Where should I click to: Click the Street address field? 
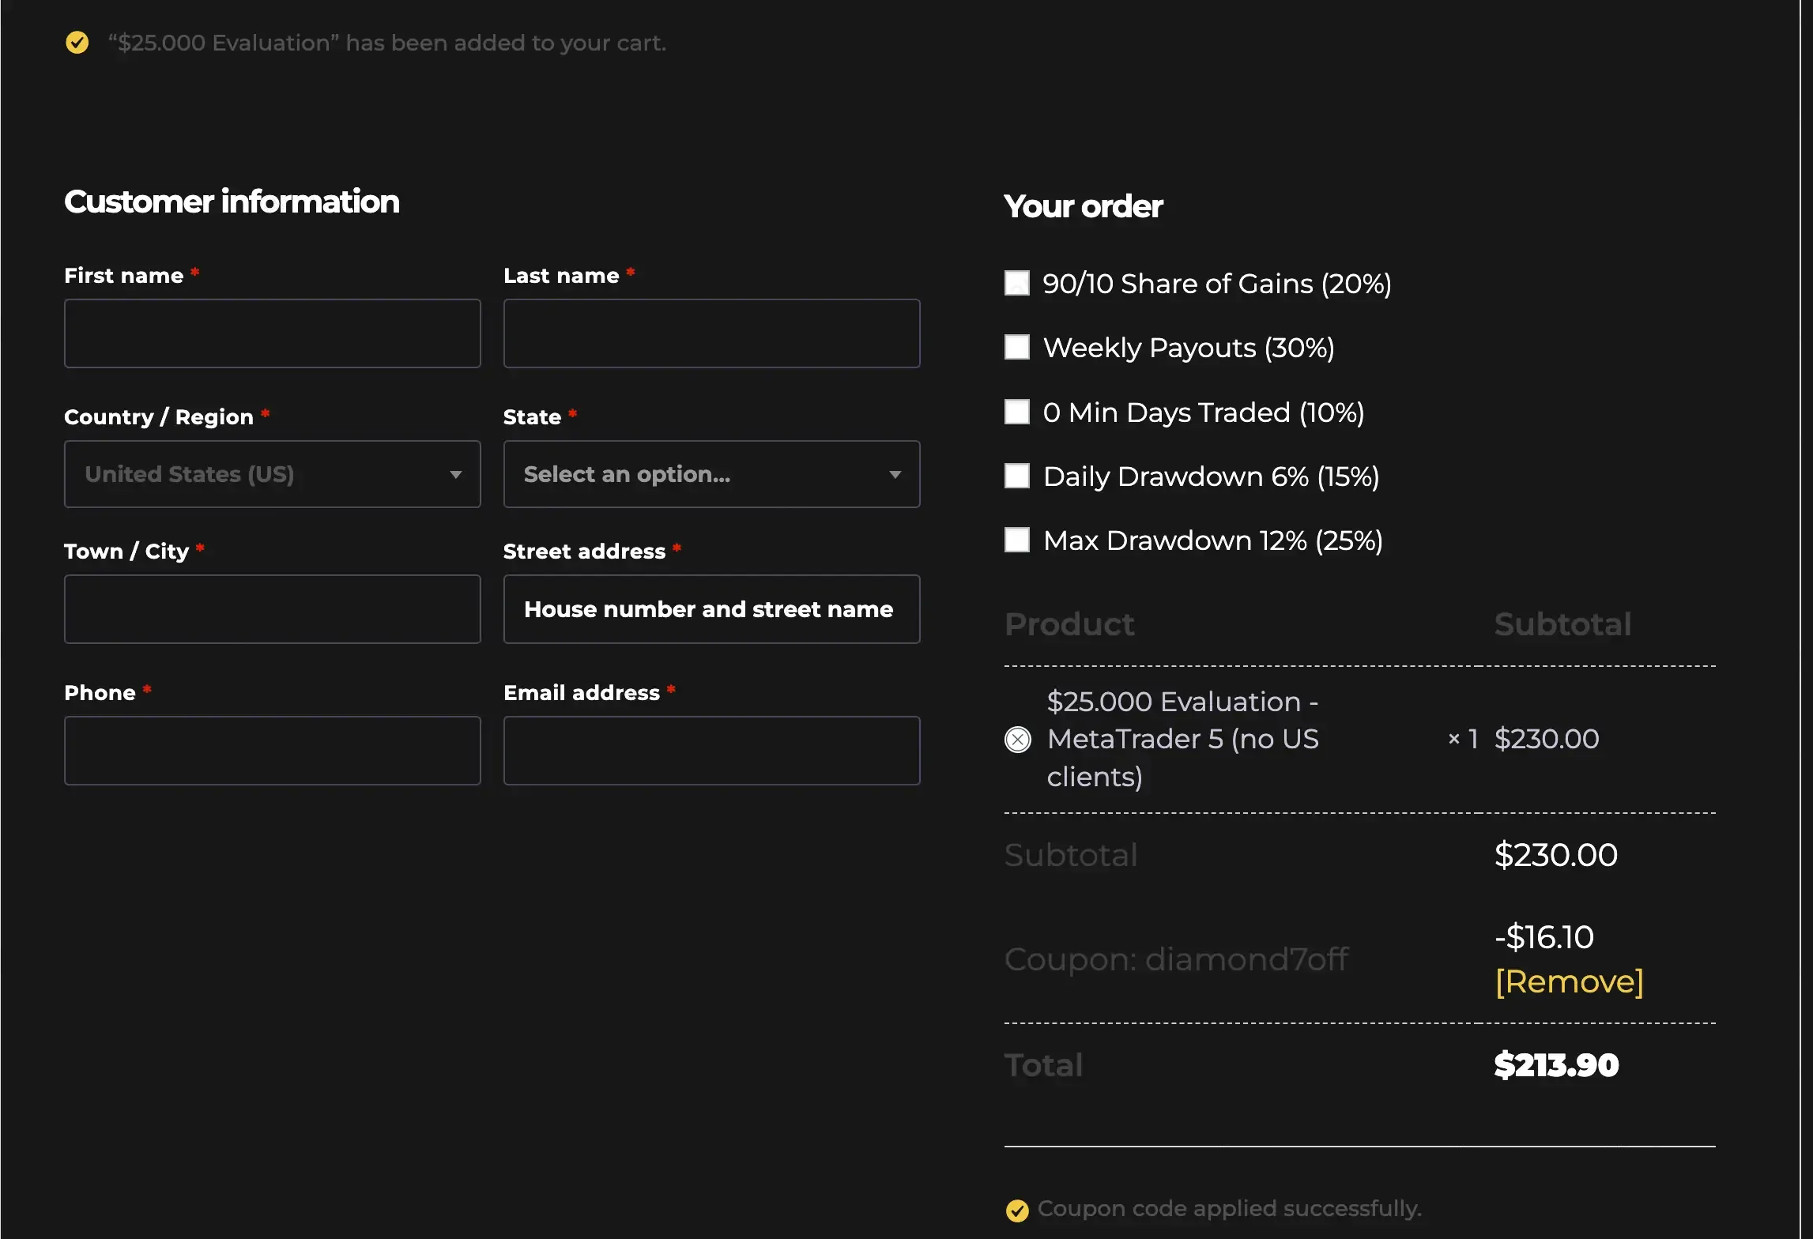(x=711, y=609)
